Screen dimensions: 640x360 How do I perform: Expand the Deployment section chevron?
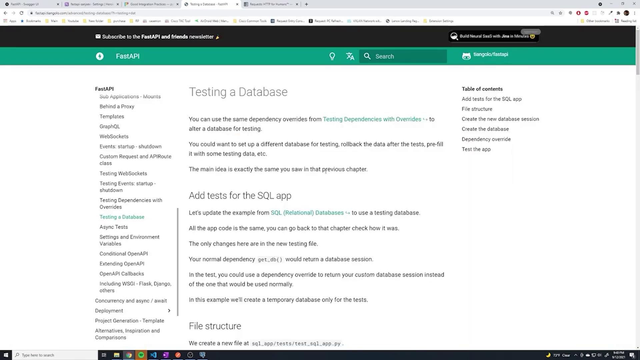pos(169,311)
